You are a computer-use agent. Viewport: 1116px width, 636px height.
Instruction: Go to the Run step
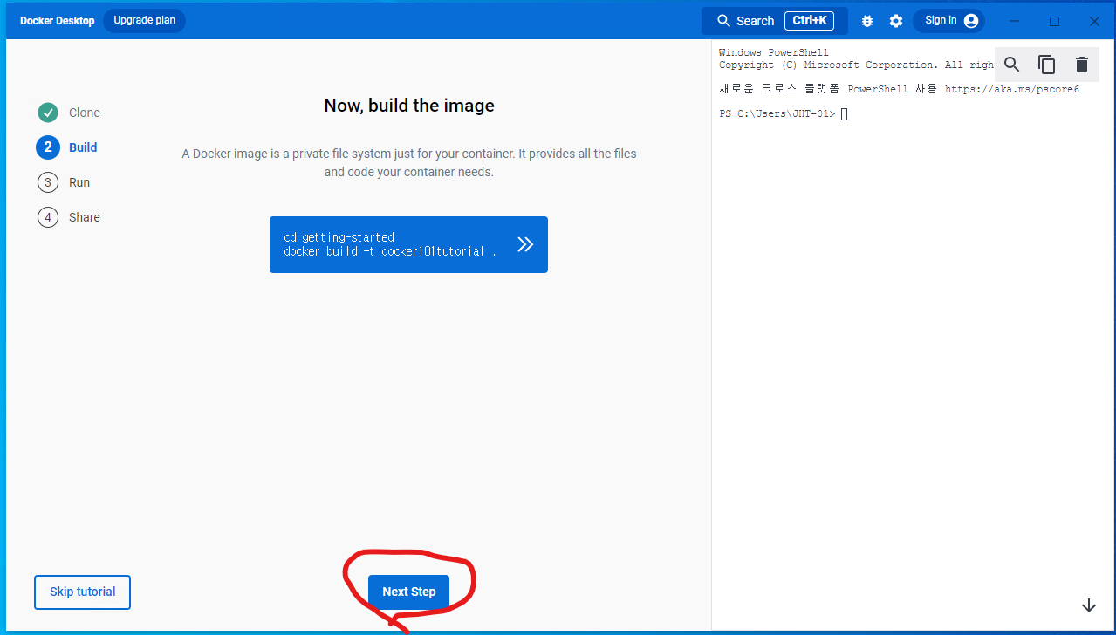click(64, 182)
